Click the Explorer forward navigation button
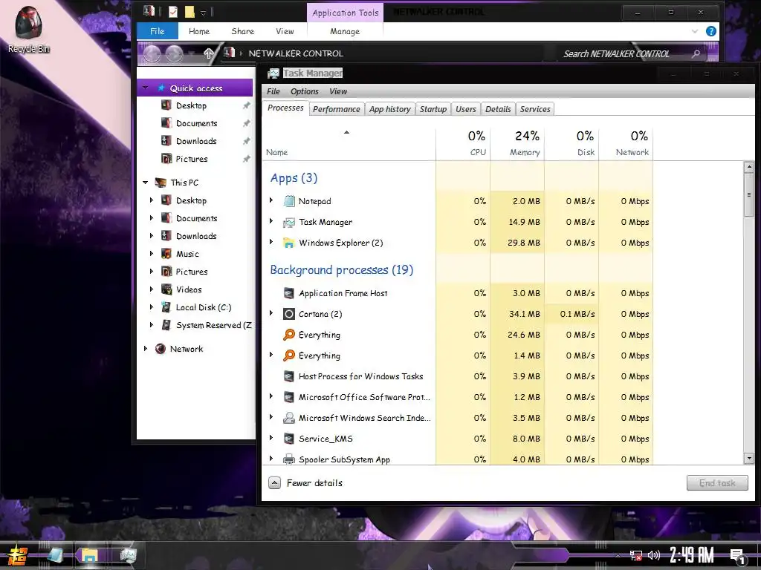The image size is (761, 570). 174,53
